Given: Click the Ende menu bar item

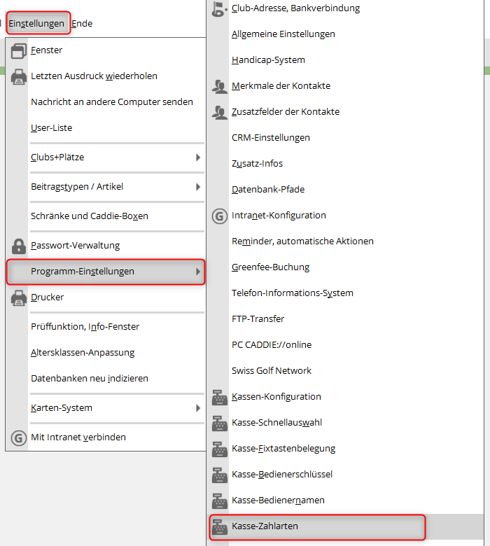Looking at the screenshot, I should [x=82, y=23].
